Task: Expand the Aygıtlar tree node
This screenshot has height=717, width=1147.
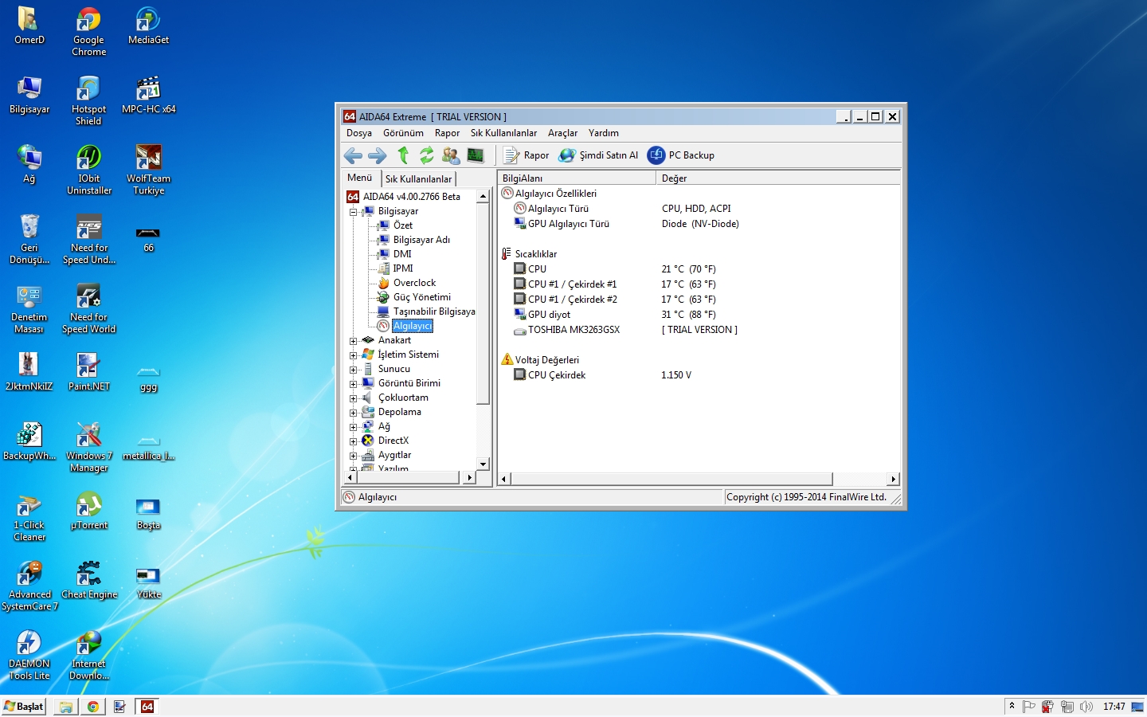Action: click(353, 456)
